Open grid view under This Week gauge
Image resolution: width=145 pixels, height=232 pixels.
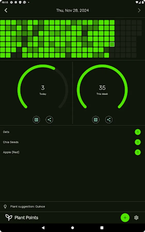[x=96, y=120]
